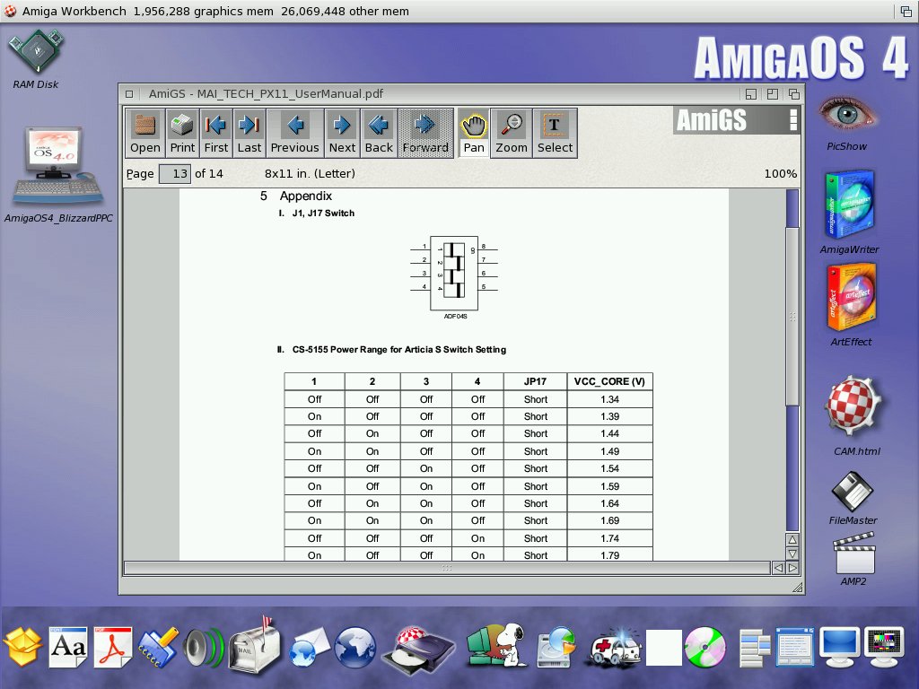Viewport: 919px width, 689px height.
Task: Click the globe with envelope dock icon
Action: click(x=309, y=648)
